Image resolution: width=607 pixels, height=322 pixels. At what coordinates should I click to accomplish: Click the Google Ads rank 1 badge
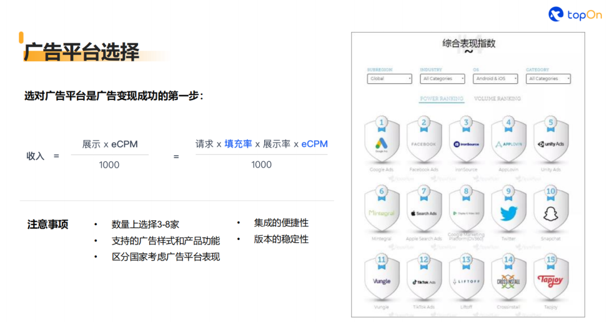tap(382, 140)
